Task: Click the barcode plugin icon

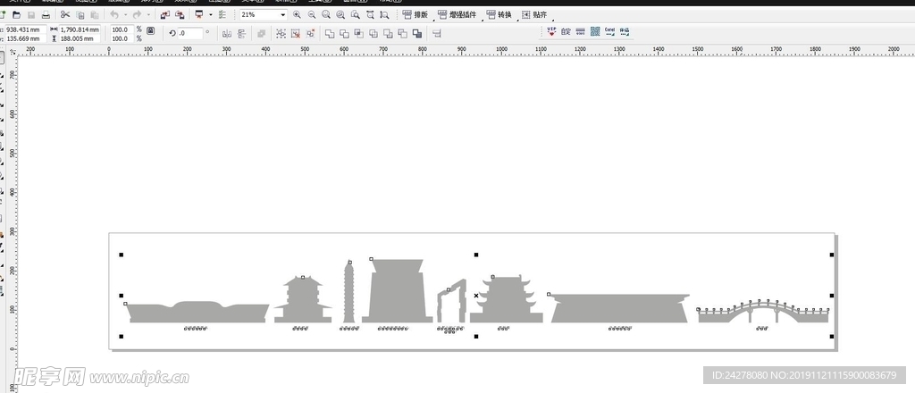Action: point(581,31)
